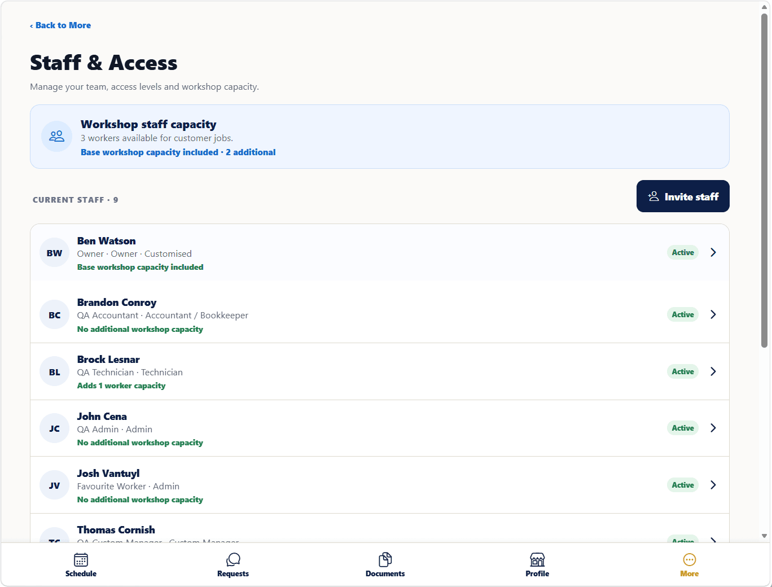This screenshot has width=772, height=587.
Task: Click the add-person icon in Invite staff
Action: pos(653,196)
